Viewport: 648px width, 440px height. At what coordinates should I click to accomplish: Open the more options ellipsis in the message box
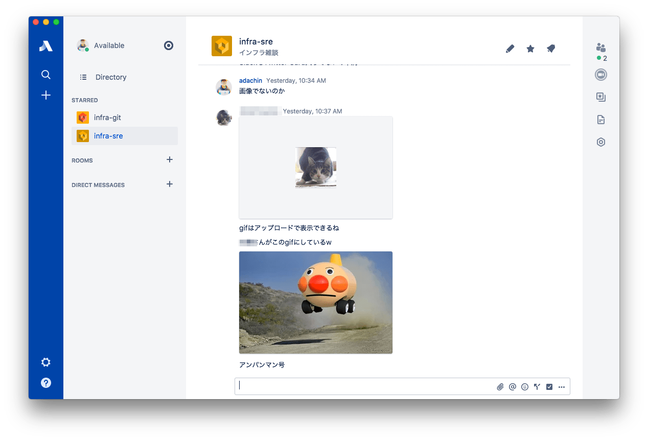562,387
